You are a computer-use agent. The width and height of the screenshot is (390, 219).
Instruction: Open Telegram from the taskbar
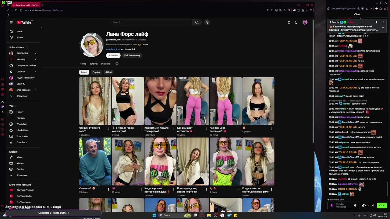point(229,215)
